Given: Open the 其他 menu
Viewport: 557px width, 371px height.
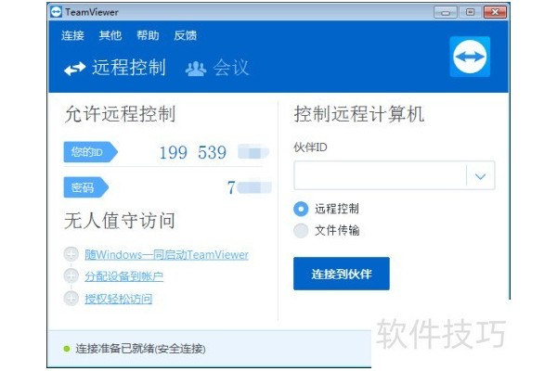Looking at the screenshot, I should click(110, 35).
